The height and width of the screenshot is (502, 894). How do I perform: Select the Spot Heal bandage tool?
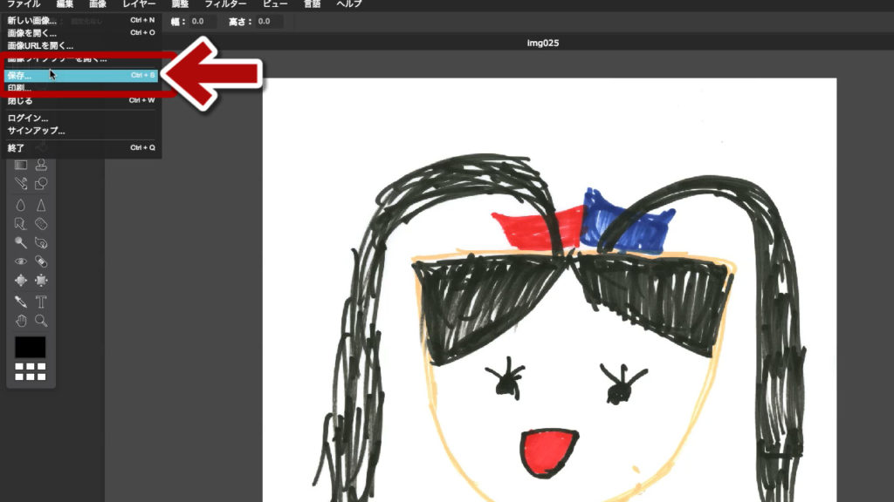click(41, 261)
